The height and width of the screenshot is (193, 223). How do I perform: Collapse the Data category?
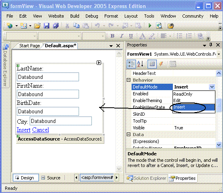point(128,135)
